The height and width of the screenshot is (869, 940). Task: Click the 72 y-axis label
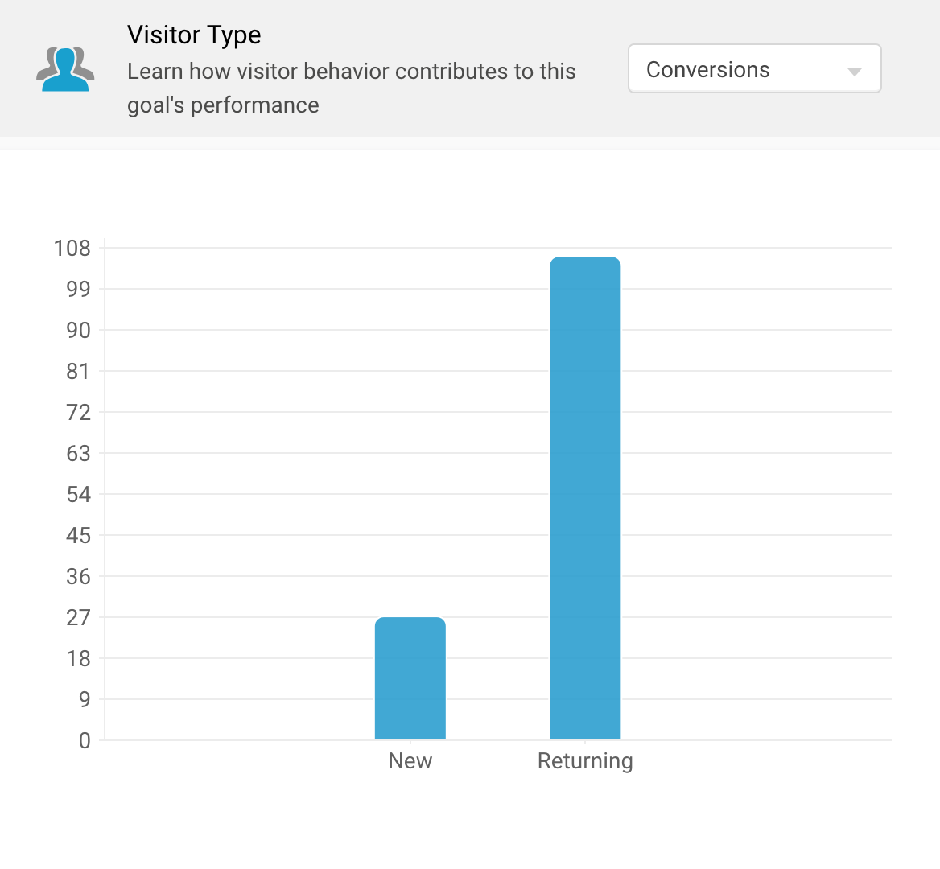[x=78, y=413]
